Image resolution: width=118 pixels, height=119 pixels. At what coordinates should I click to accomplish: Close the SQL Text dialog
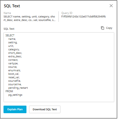111,6
